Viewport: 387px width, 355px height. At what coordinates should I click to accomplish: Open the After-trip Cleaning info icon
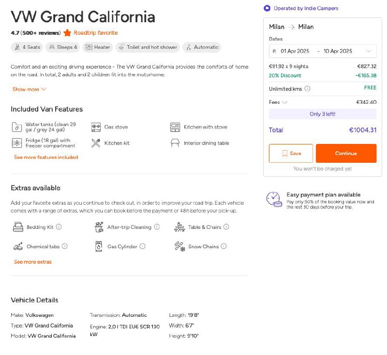pyautogui.click(x=157, y=227)
